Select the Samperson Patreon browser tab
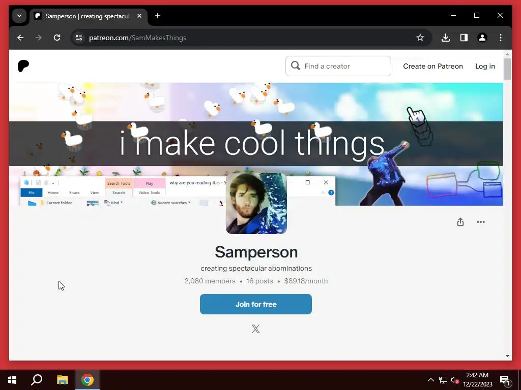The width and height of the screenshot is (521, 390). coord(89,16)
